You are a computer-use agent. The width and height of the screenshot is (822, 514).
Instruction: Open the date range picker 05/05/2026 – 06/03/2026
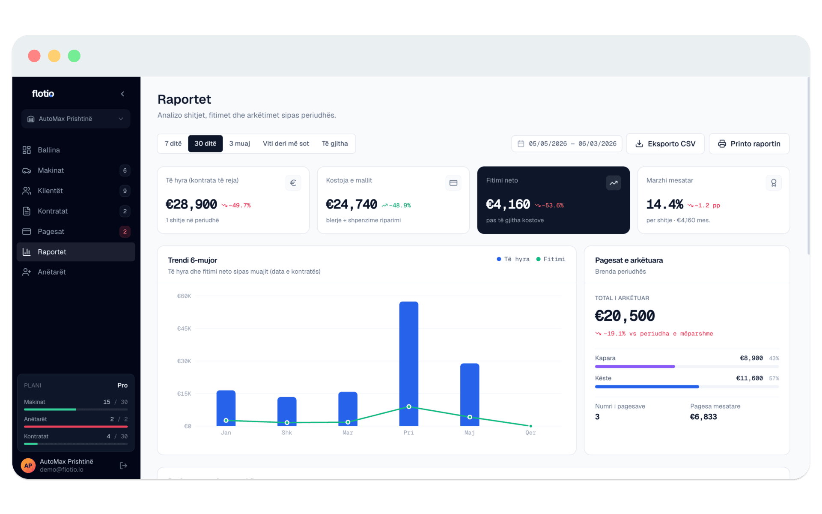[567, 143]
